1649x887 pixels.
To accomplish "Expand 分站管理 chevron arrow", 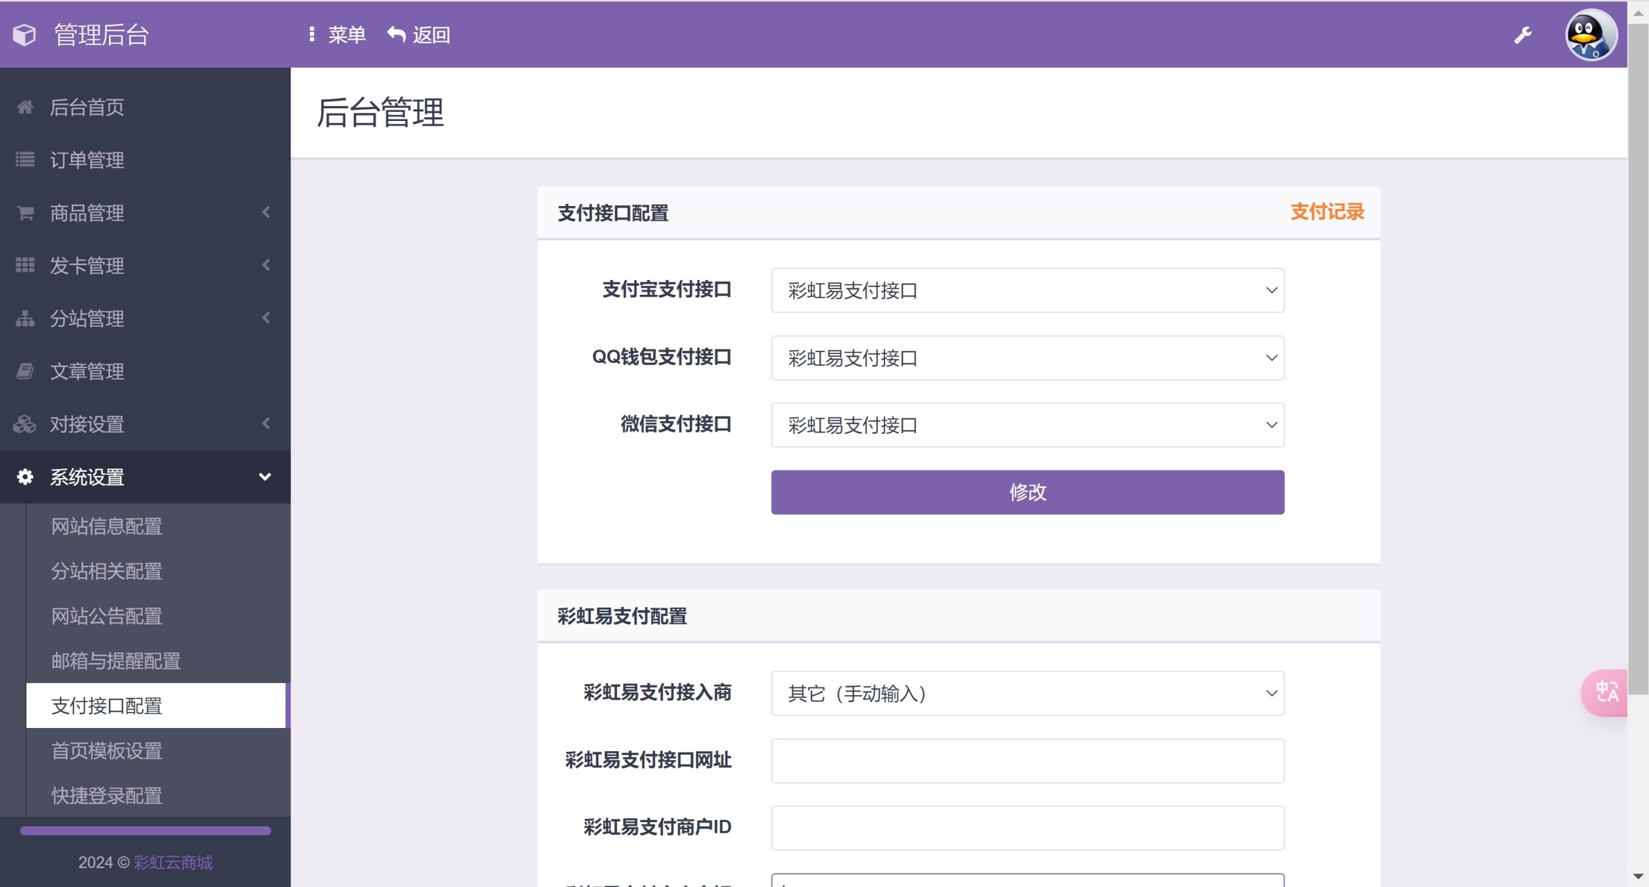I will click(x=266, y=317).
